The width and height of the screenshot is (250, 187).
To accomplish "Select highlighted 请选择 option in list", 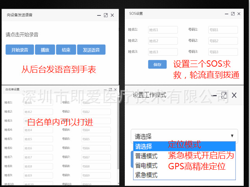I will click(x=184, y=146).
